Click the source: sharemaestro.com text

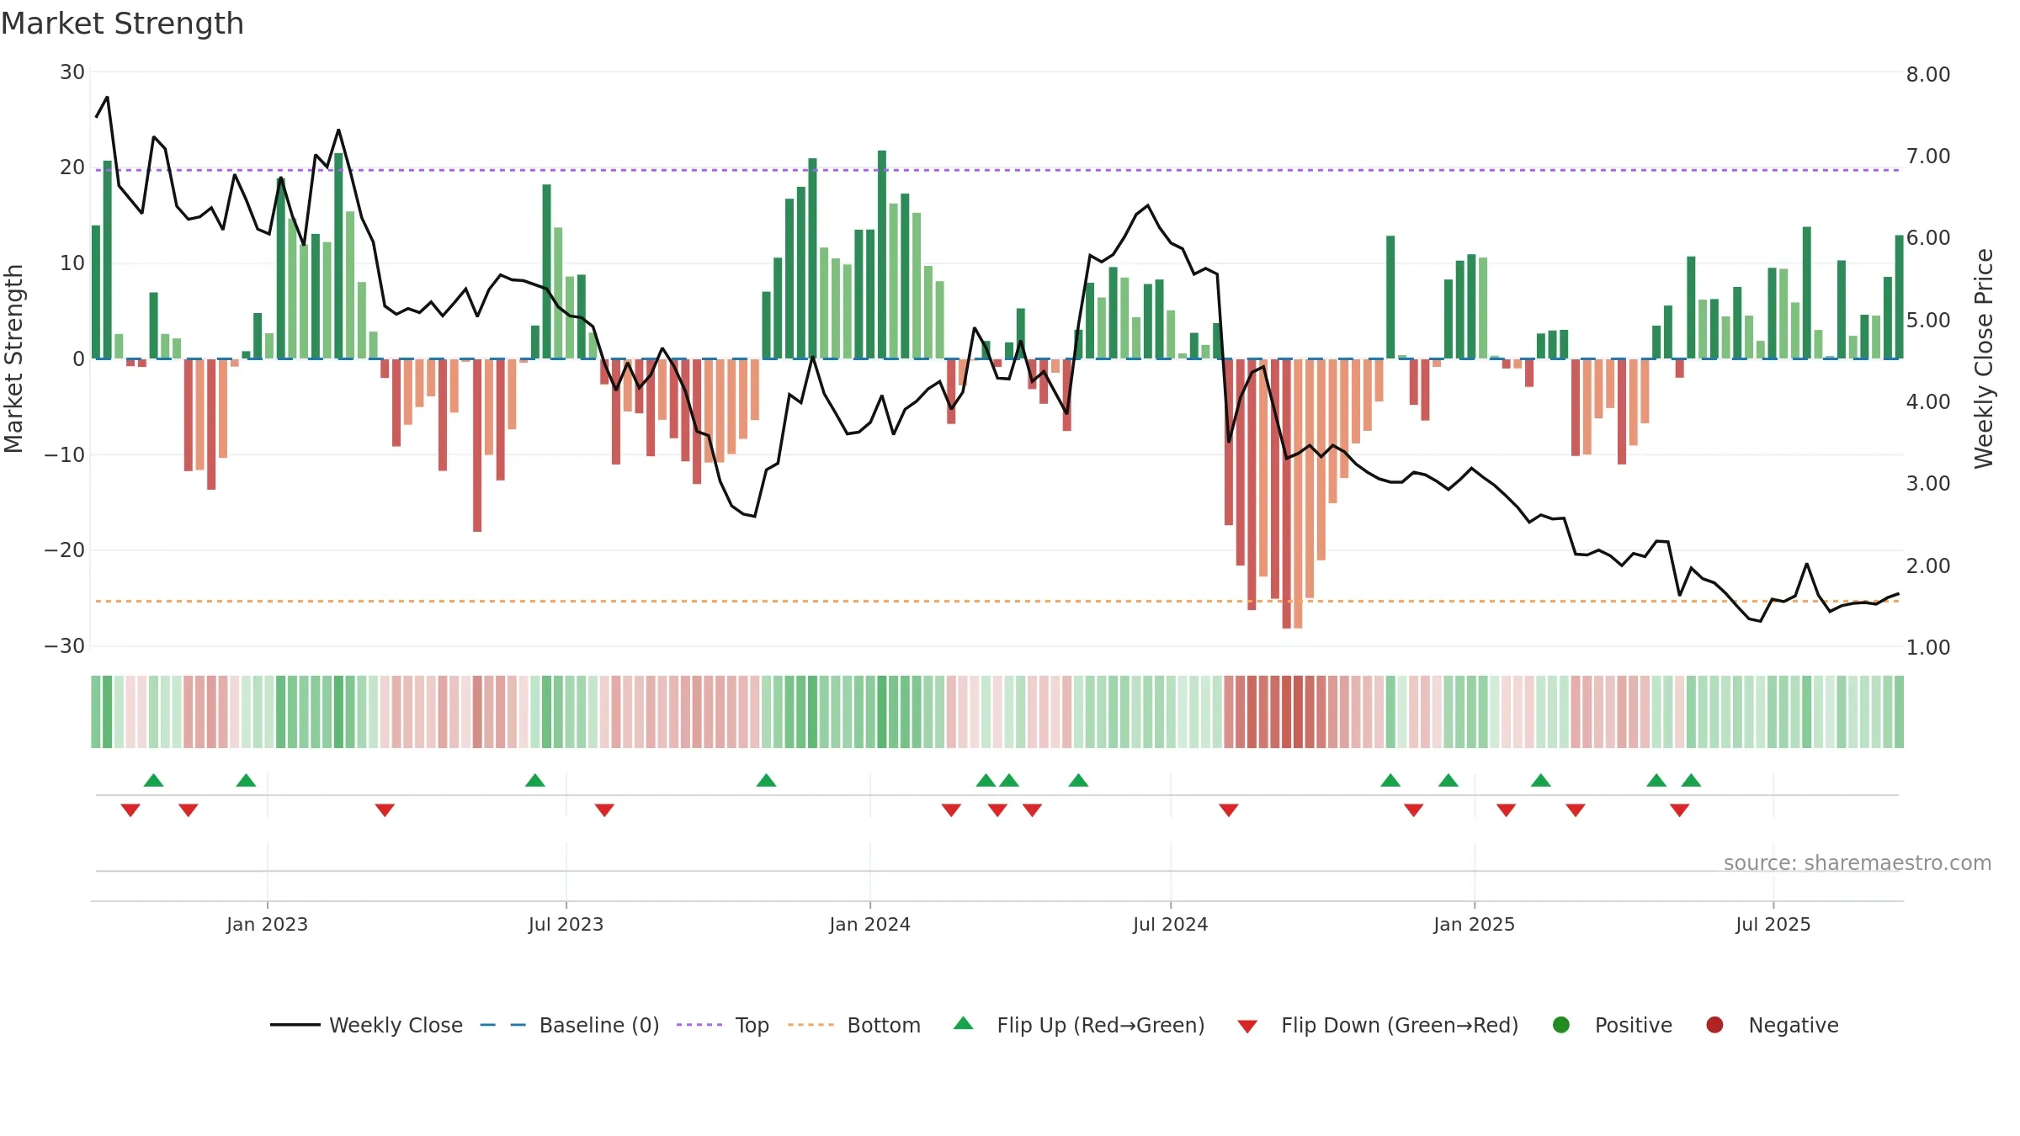[x=1858, y=863]
